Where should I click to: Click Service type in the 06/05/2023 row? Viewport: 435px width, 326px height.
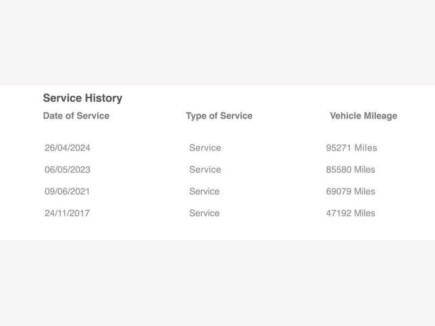pyautogui.click(x=205, y=170)
